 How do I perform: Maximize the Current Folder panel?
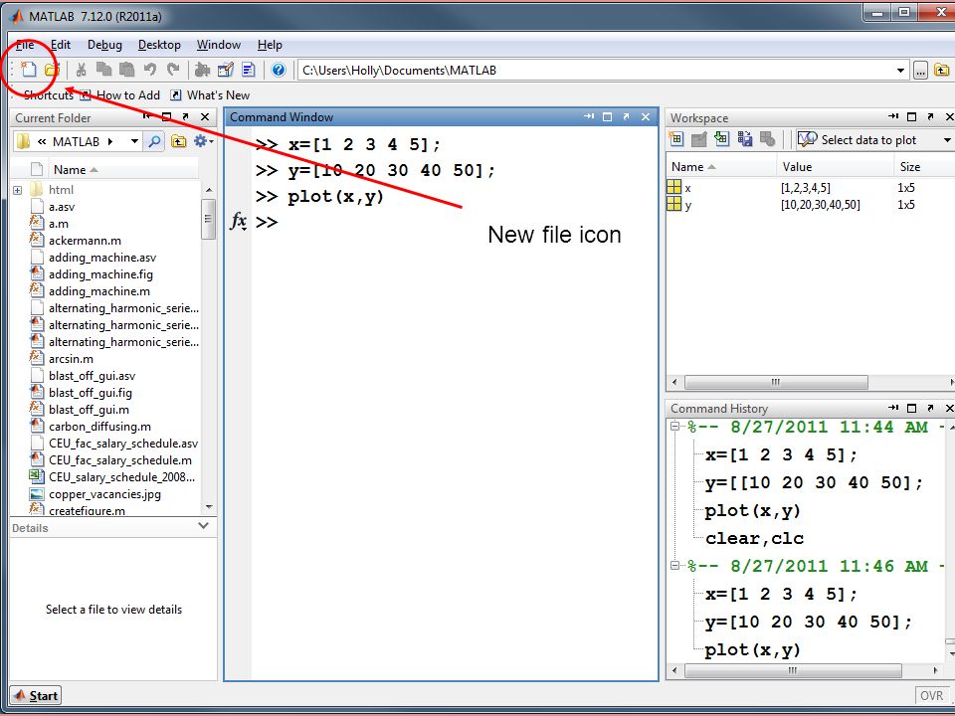pos(166,117)
